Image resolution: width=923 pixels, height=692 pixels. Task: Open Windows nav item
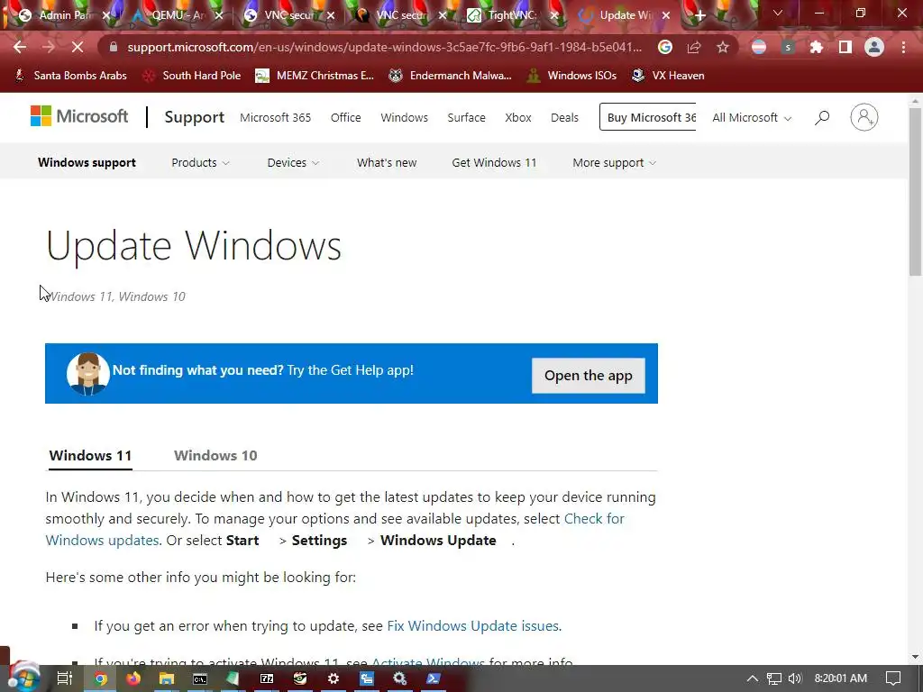pyautogui.click(x=405, y=118)
